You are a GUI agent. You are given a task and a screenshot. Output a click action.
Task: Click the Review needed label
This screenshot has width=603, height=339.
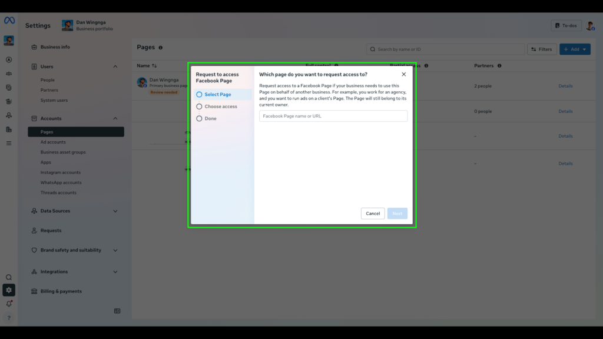(x=164, y=92)
